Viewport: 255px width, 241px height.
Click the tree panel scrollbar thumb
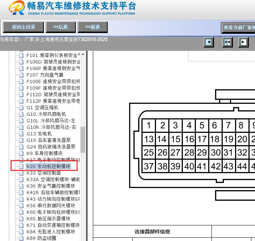pyautogui.click(x=83, y=140)
